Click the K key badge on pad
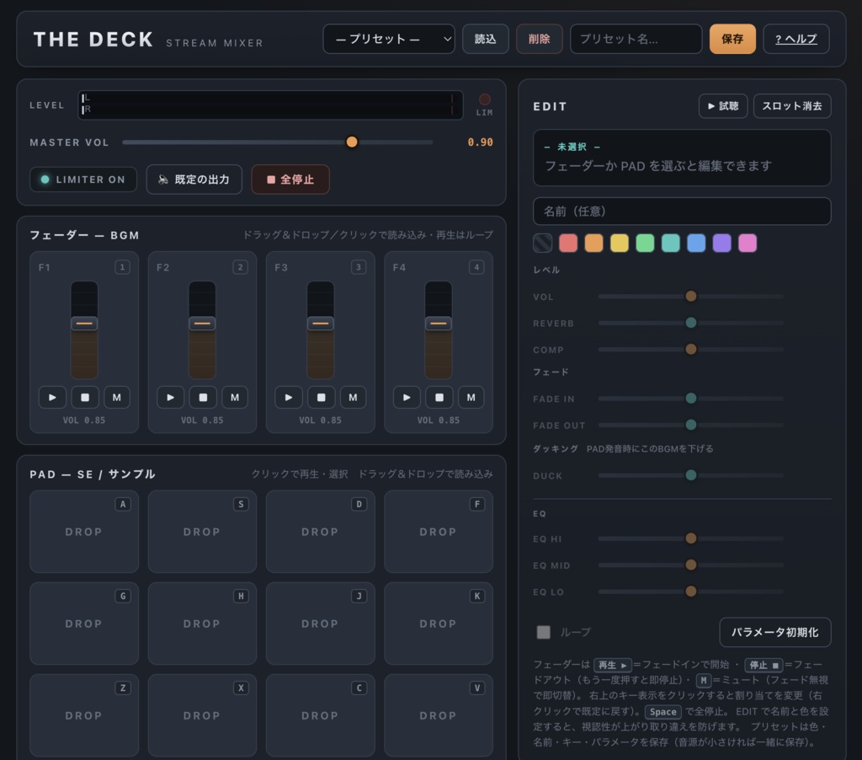The image size is (862, 760). (477, 596)
